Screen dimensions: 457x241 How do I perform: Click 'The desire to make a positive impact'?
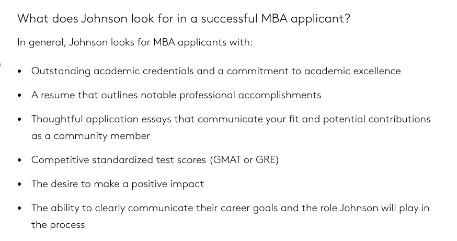118,184
